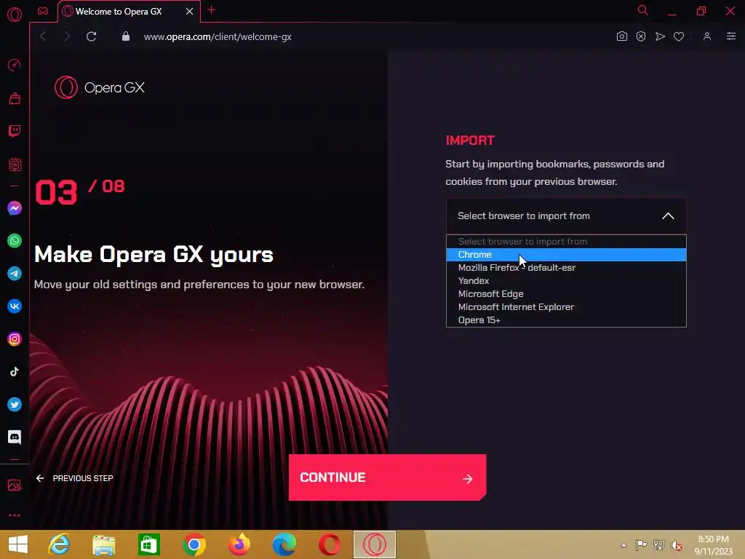Screen dimensions: 745x559
Task: Take a snapshot with camera icon
Action: pos(621,36)
